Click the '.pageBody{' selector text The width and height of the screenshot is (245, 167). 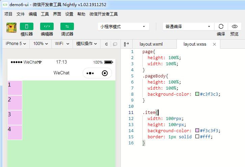click(x=155, y=76)
